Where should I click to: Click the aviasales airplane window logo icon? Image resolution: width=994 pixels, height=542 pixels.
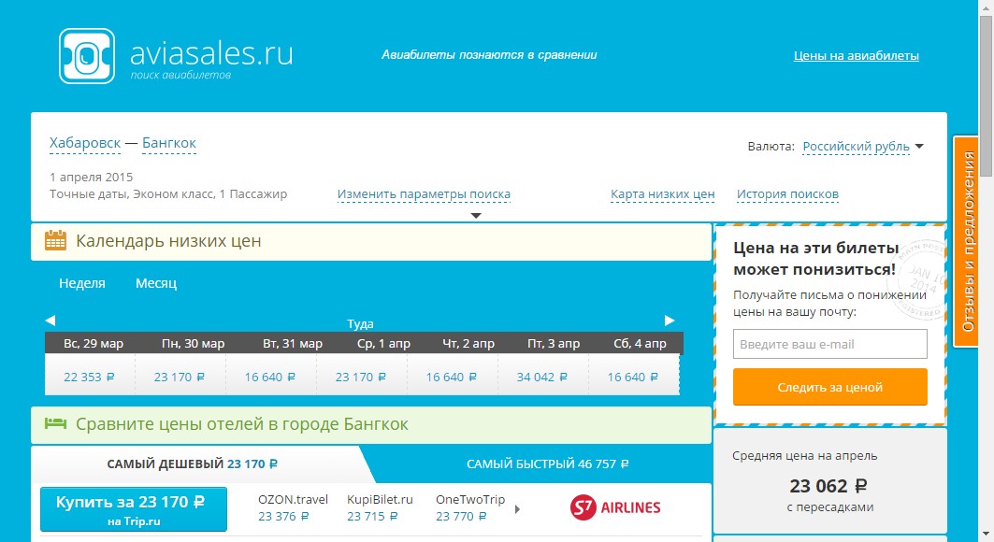coord(87,56)
